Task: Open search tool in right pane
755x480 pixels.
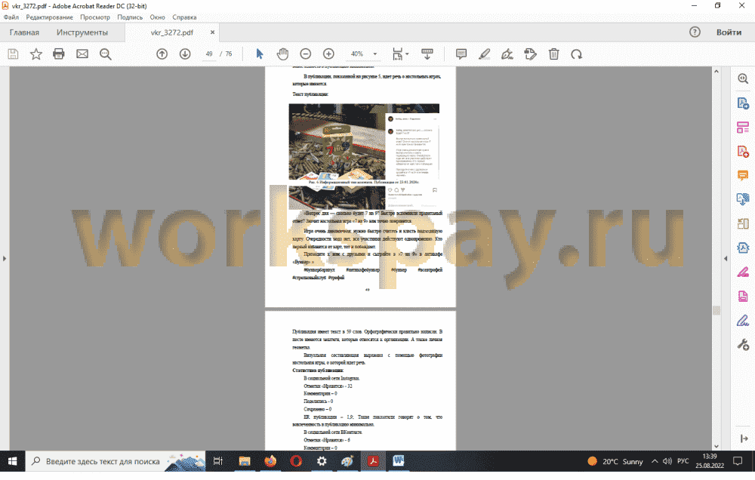Action: 743,79
